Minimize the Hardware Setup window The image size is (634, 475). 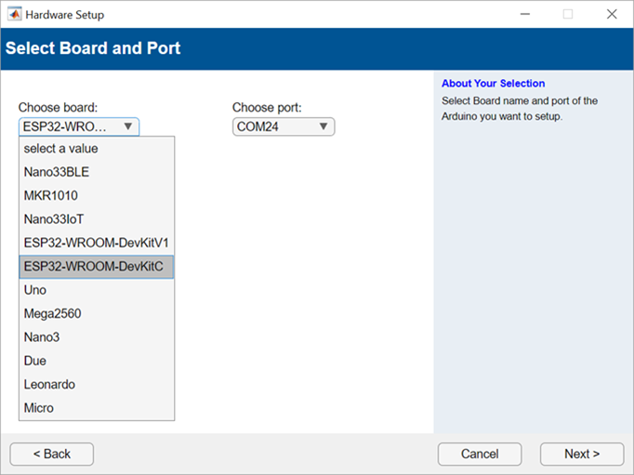pos(525,15)
